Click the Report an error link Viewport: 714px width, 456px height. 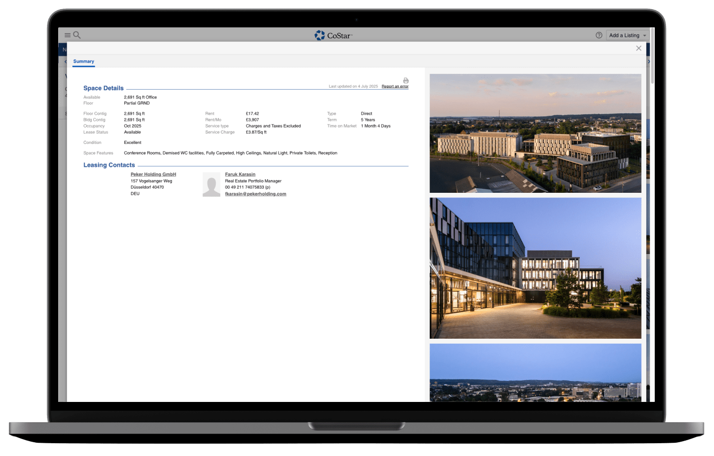coord(395,87)
